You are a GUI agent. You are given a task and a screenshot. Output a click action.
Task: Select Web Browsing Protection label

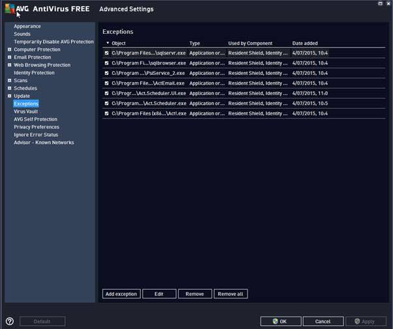click(x=42, y=65)
